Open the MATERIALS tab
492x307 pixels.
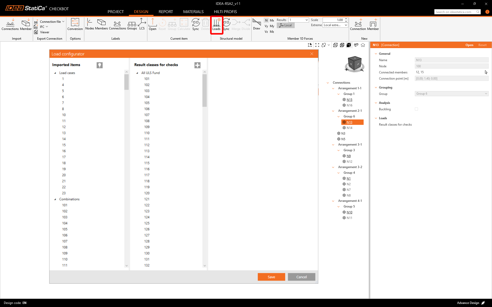[x=193, y=12]
